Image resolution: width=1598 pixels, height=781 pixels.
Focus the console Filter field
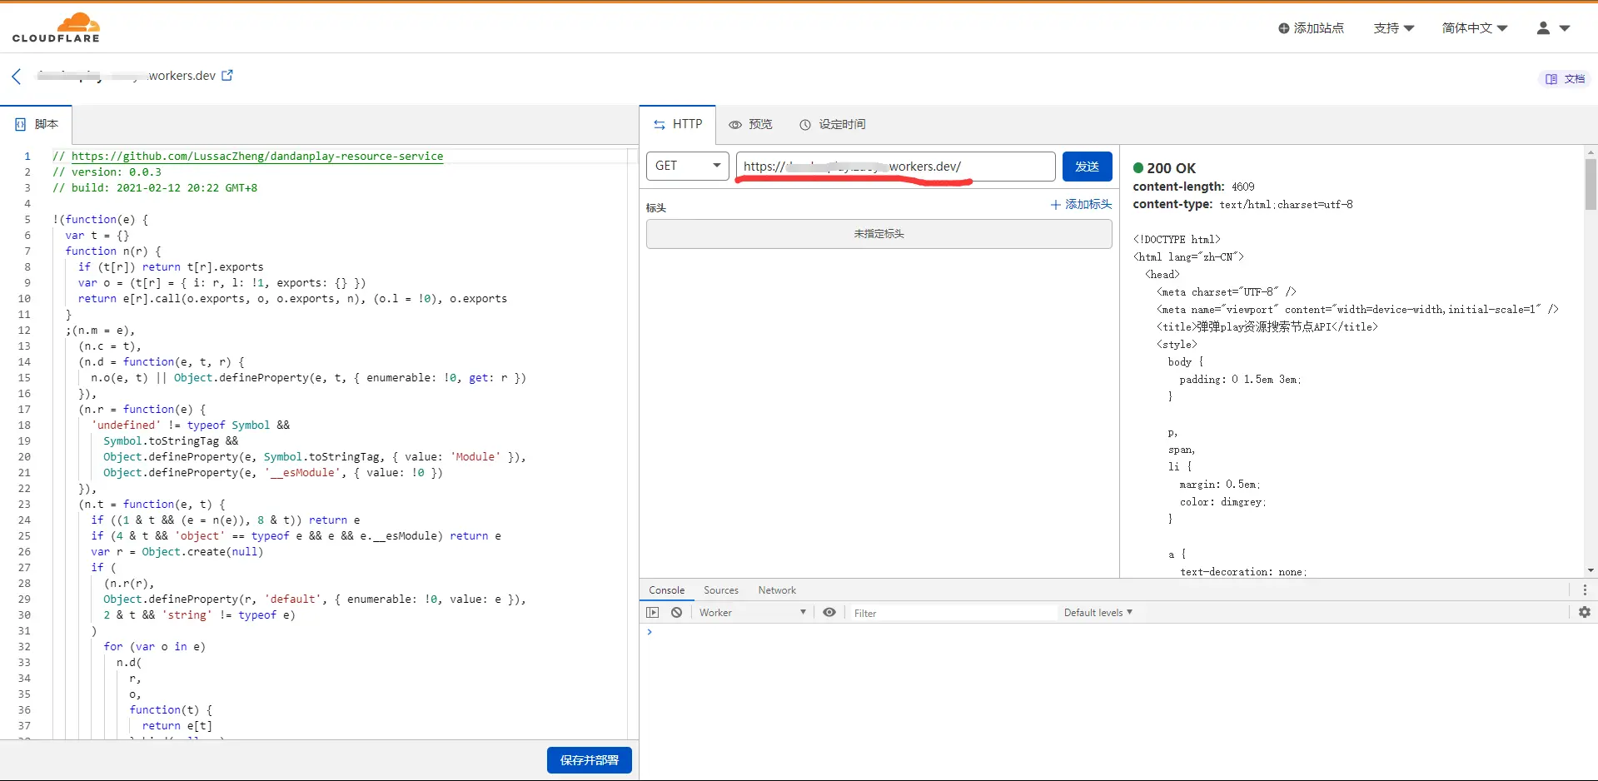pos(953,614)
